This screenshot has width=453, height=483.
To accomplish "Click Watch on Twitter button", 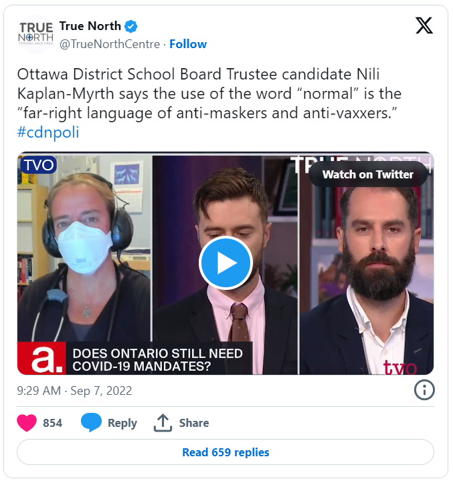I will (368, 174).
